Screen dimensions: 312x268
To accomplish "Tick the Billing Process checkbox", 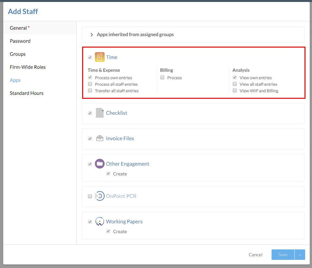I will [x=162, y=78].
